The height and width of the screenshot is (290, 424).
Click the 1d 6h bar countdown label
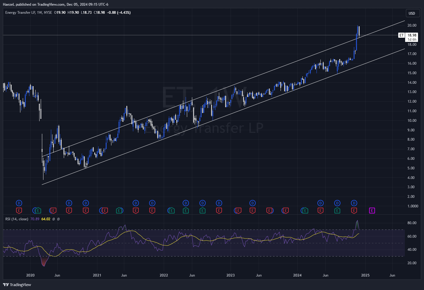point(412,40)
